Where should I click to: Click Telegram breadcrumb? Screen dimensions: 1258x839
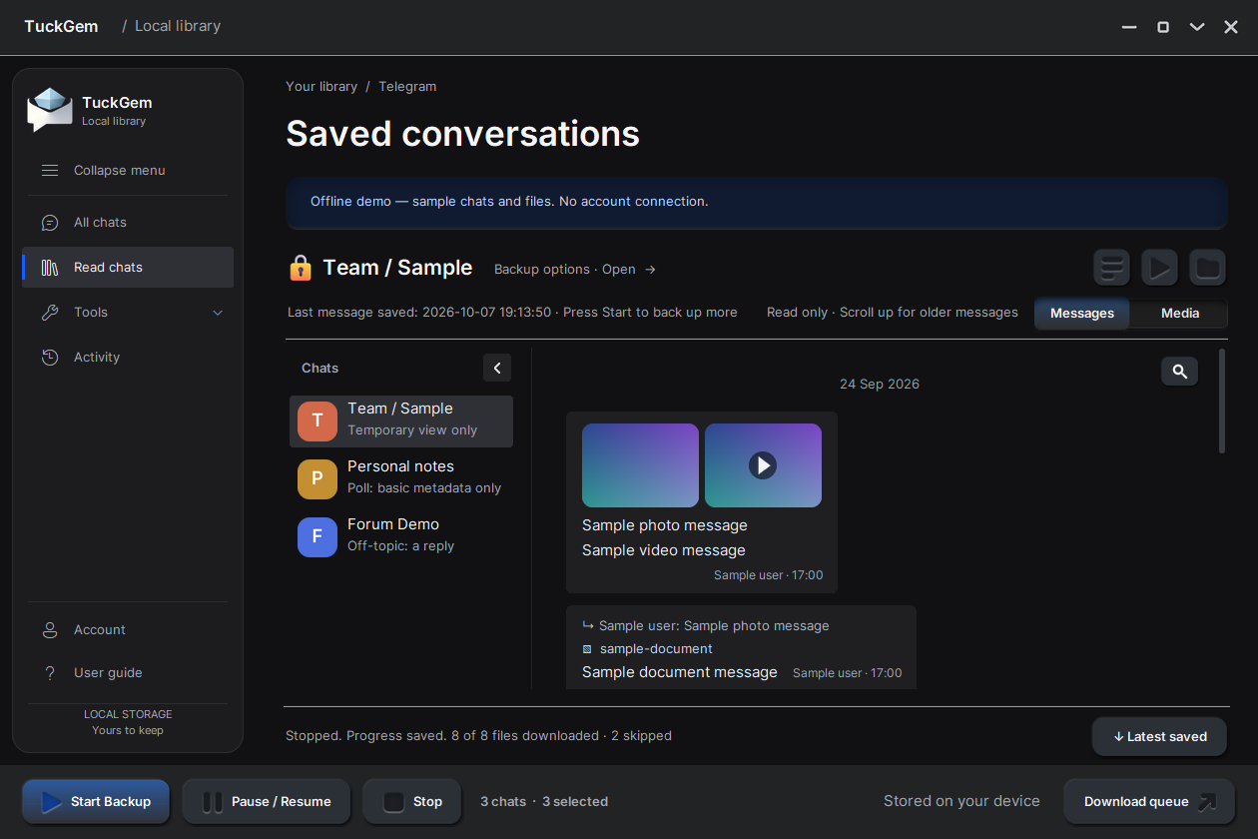pyautogui.click(x=407, y=87)
